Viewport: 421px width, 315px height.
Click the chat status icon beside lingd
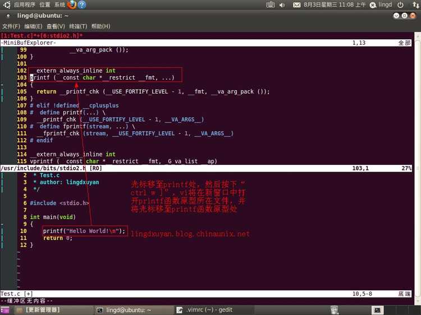pyautogui.click(x=373, y=5)
